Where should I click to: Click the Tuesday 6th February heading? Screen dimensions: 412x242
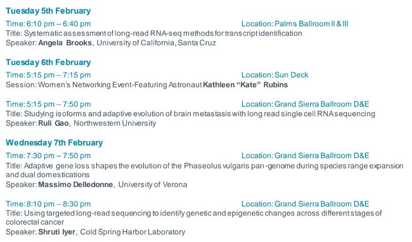point(48,62)
